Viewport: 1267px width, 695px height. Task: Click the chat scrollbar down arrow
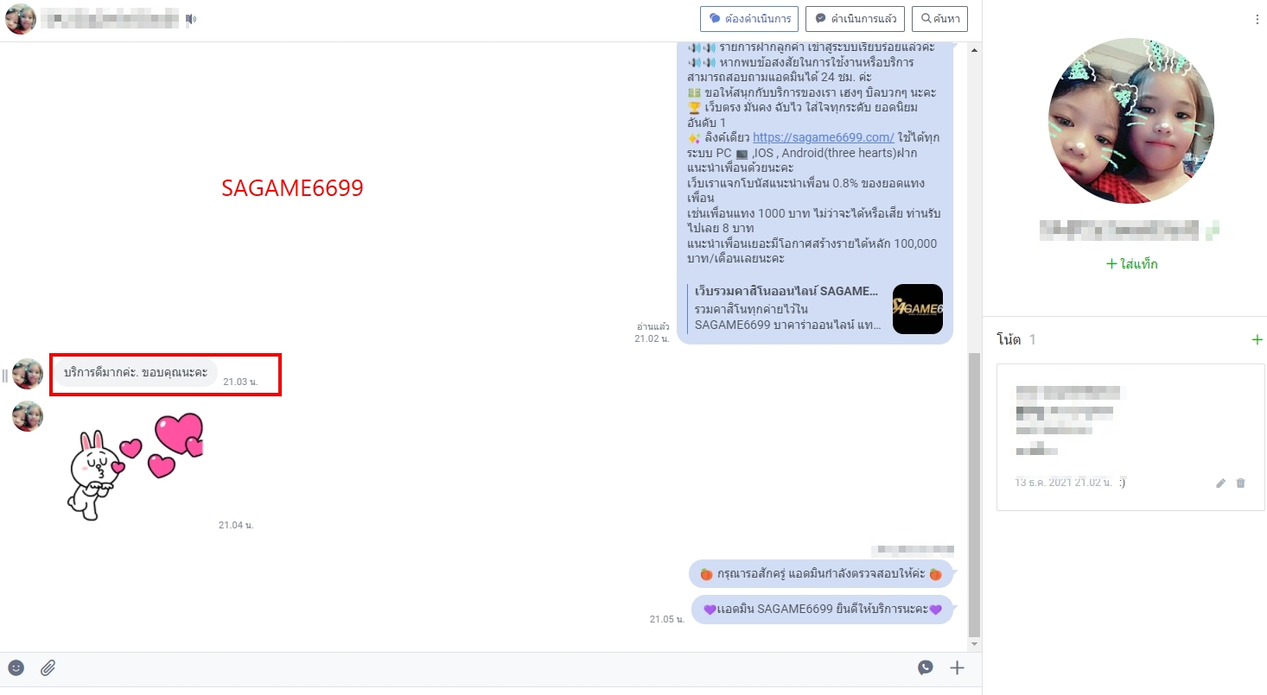(975, 644)
